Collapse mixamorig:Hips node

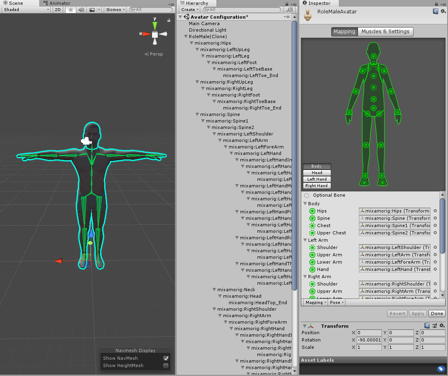tap(192, 43)
